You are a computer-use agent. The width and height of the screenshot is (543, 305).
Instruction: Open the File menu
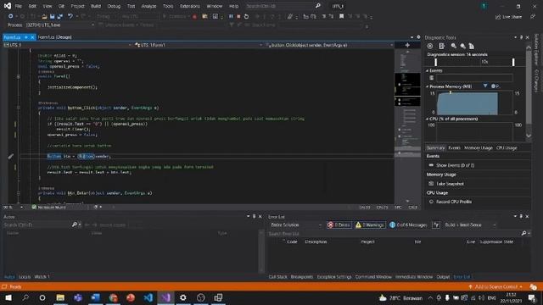19,6
